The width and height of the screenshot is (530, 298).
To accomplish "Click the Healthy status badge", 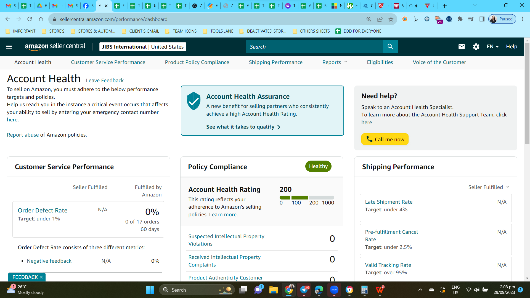I will point(318,166).
